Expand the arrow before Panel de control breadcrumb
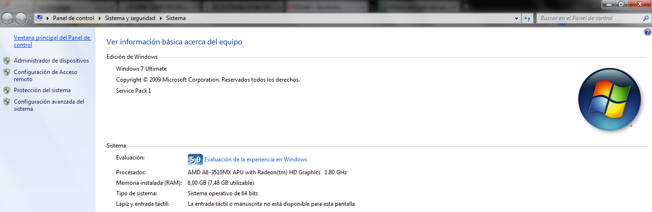The height and width of the screenshot is (212, 652). click(48, 18)
